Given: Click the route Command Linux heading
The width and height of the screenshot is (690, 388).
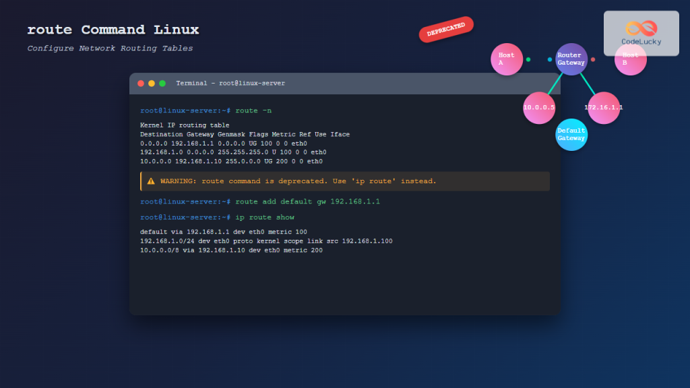Looking at the screenshot, I should click(113, 30).
